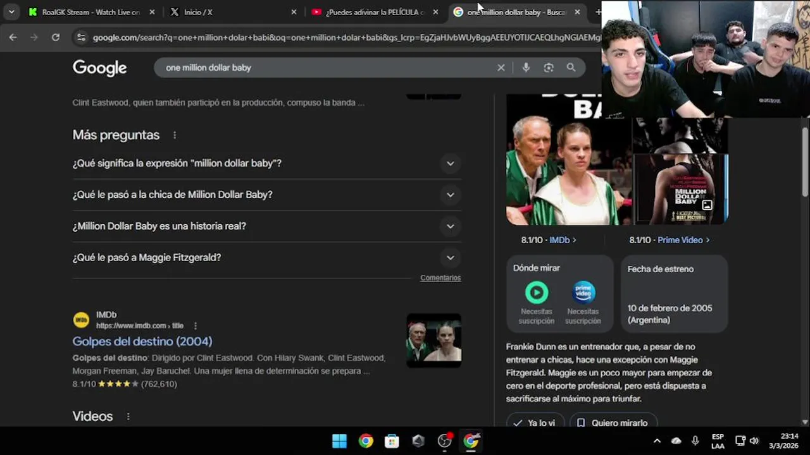Reload the current page
The image size is (810, 455).
(x=56, y=37)
